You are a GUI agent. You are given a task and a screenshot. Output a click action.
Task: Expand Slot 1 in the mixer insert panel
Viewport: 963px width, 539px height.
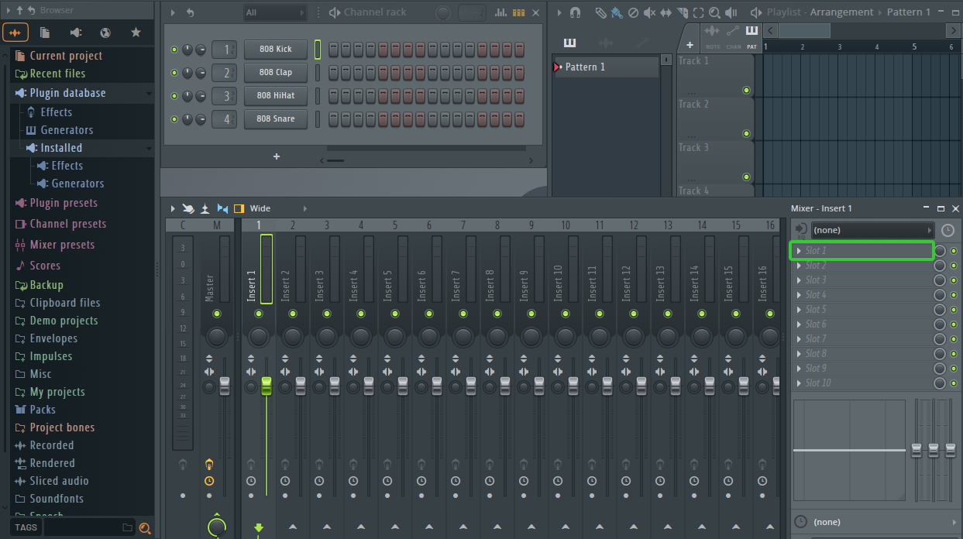click(x=801, y=250)
